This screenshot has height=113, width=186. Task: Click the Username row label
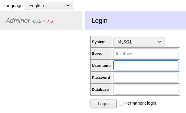point(101,66)
